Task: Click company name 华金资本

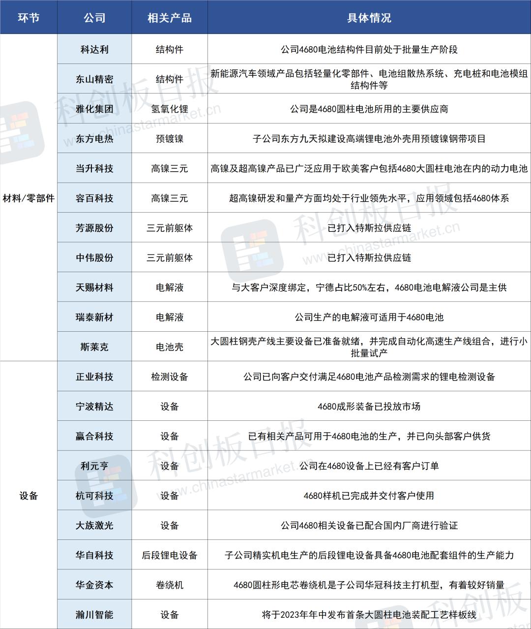Action: point(94,585)
